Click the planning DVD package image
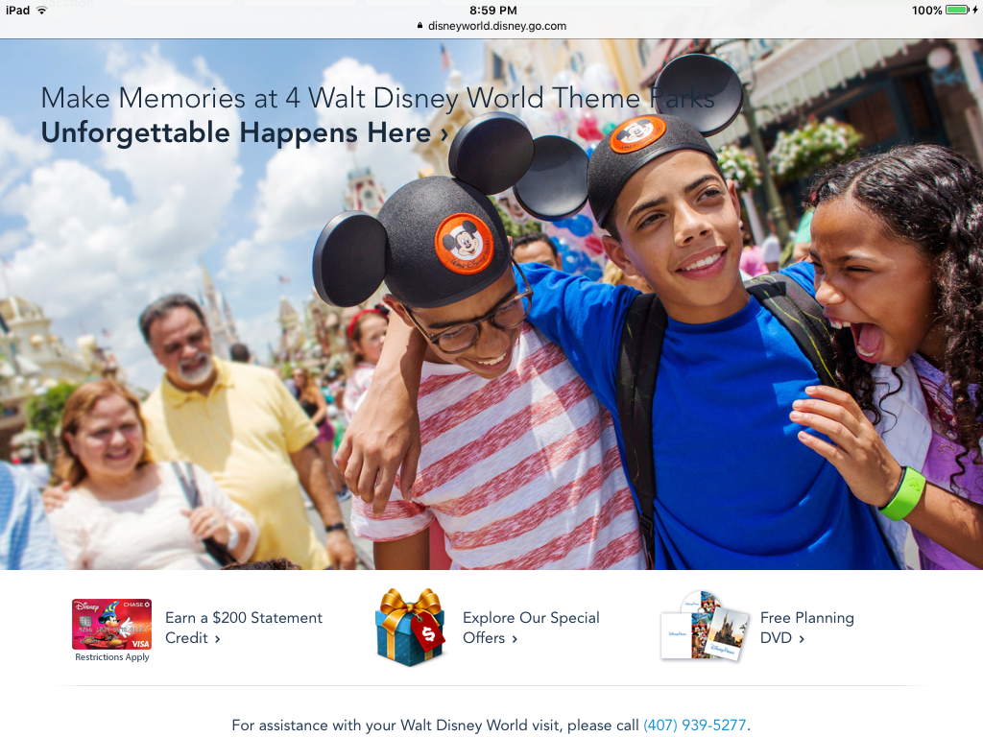The image size is (983, 737). 705,626
